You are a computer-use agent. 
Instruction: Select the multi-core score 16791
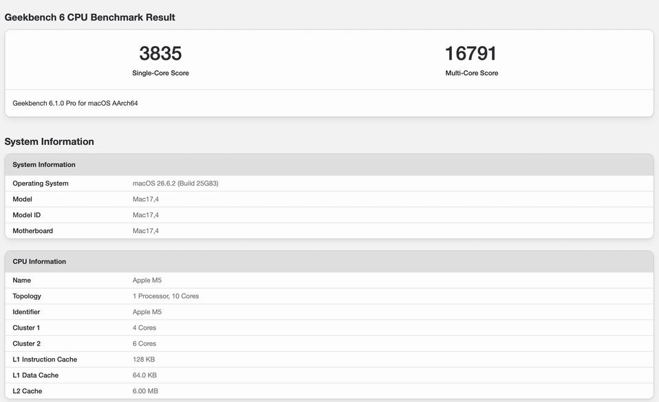pyautogui.click(x=471, y=54)
